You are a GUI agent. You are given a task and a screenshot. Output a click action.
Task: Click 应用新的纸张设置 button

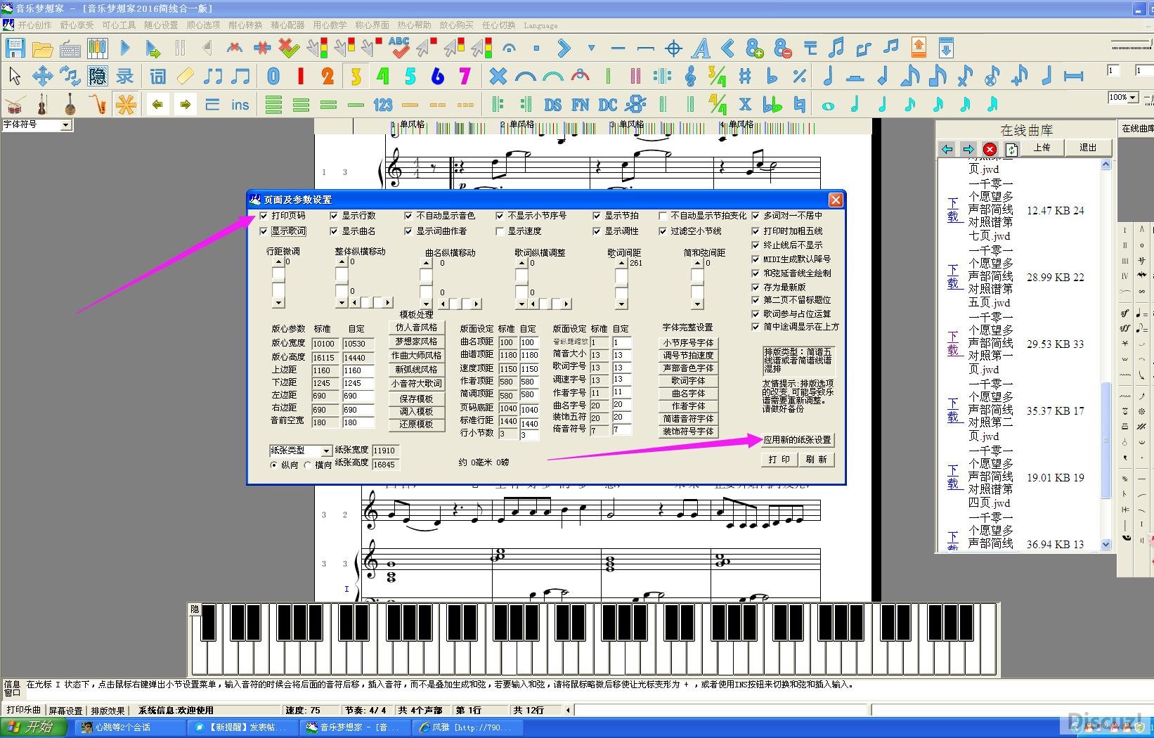pos(798,440)
